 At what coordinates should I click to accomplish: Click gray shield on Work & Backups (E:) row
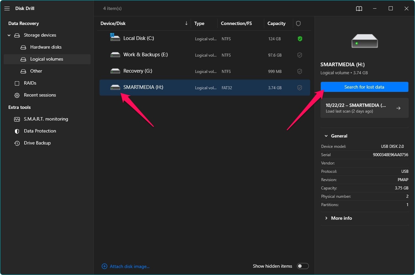pyautogui.click(x=300, y=55)
